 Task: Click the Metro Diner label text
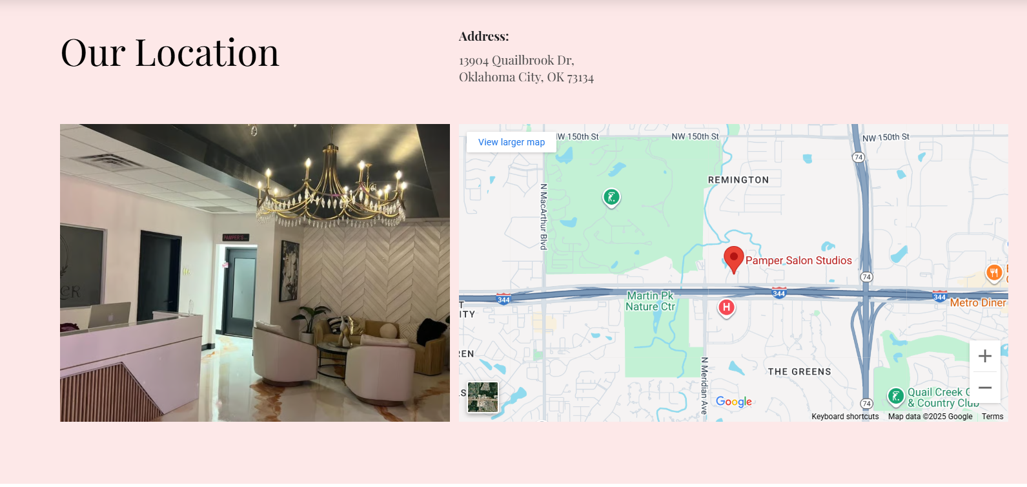[x=977, y=302]
